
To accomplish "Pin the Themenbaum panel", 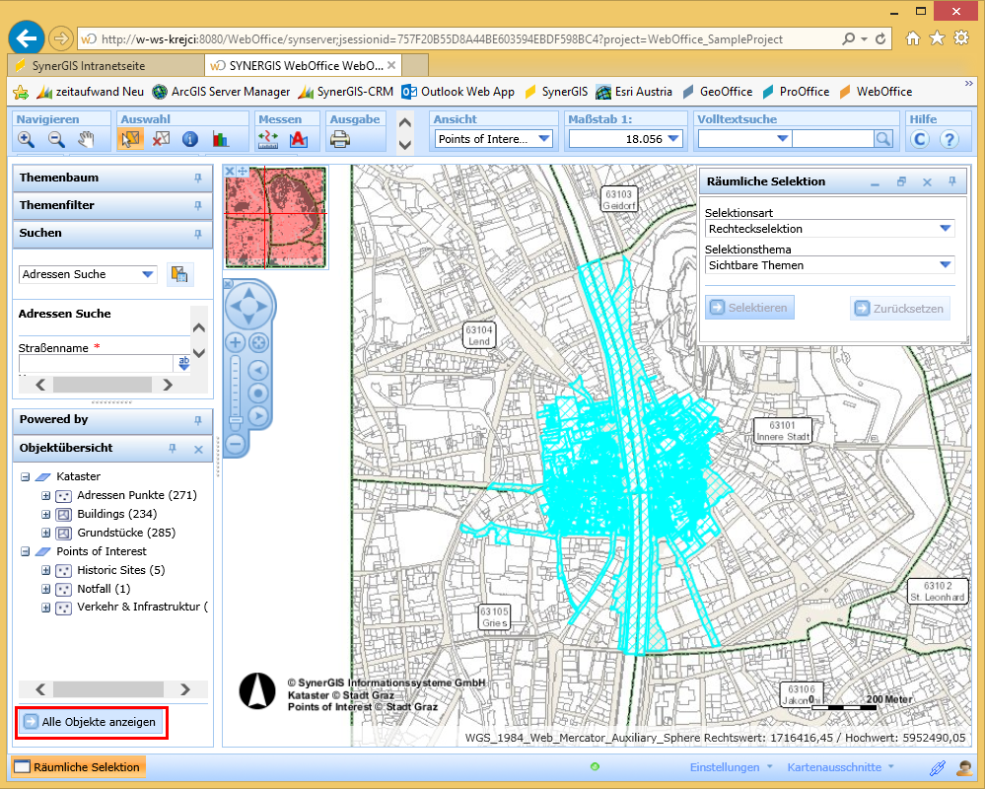I will 198,179.
